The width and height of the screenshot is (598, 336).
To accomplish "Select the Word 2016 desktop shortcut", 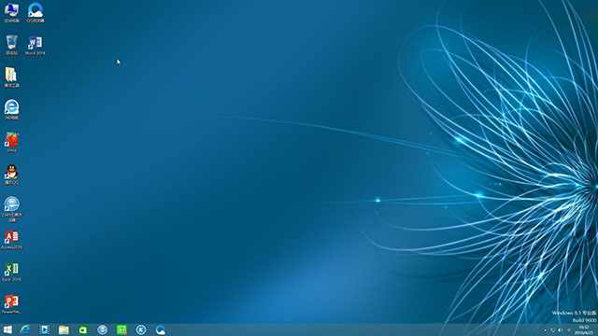I will pos(36,46).
